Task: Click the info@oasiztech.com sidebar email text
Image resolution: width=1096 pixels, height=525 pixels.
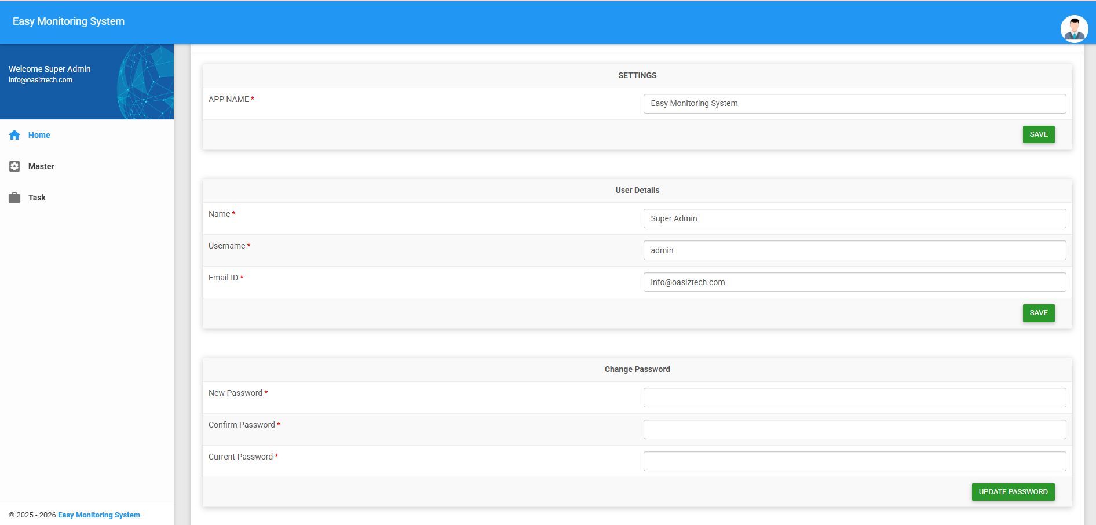Action: click(41, 80)
